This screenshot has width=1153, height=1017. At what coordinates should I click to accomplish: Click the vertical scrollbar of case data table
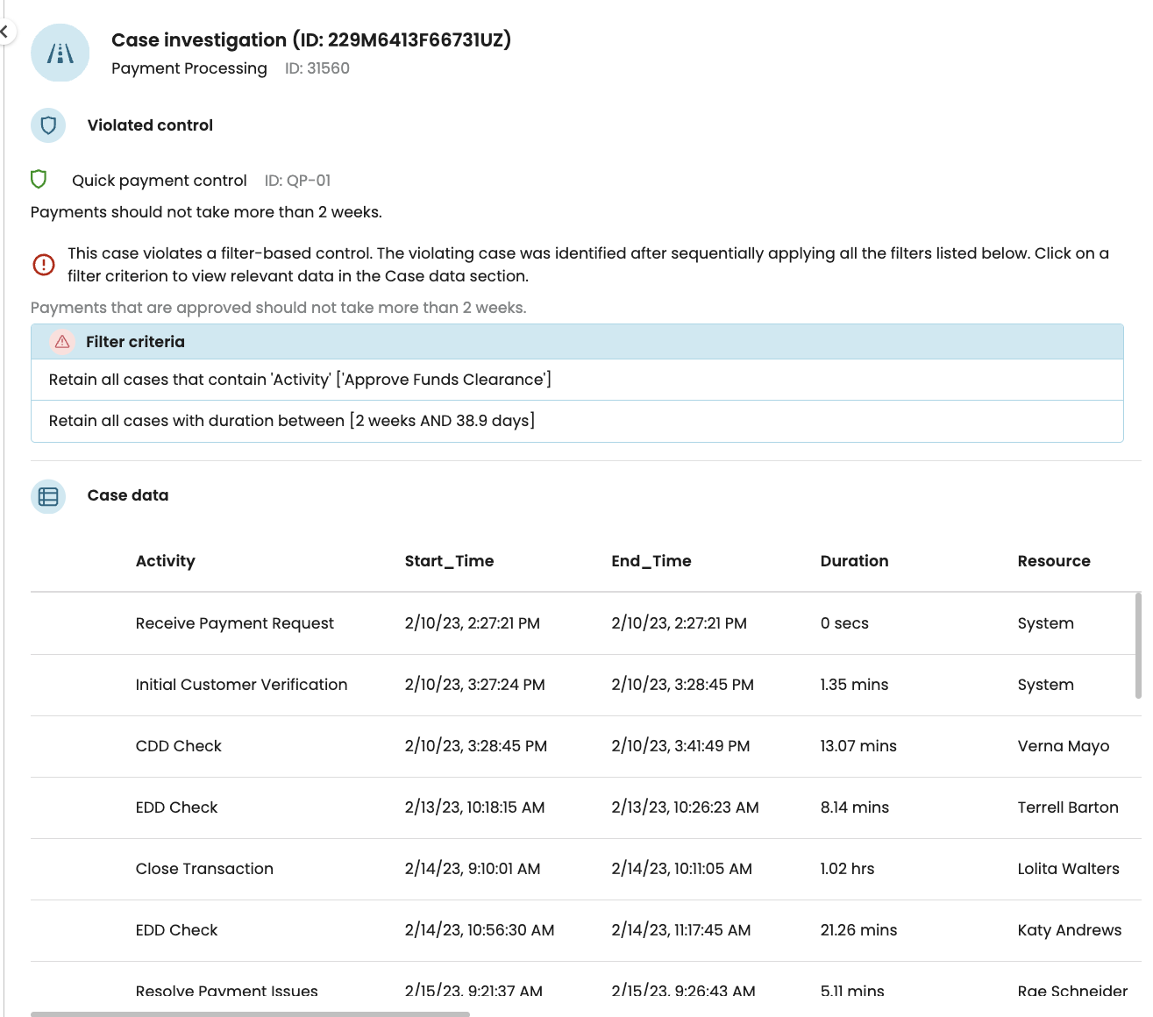[x=1138, y=645]
